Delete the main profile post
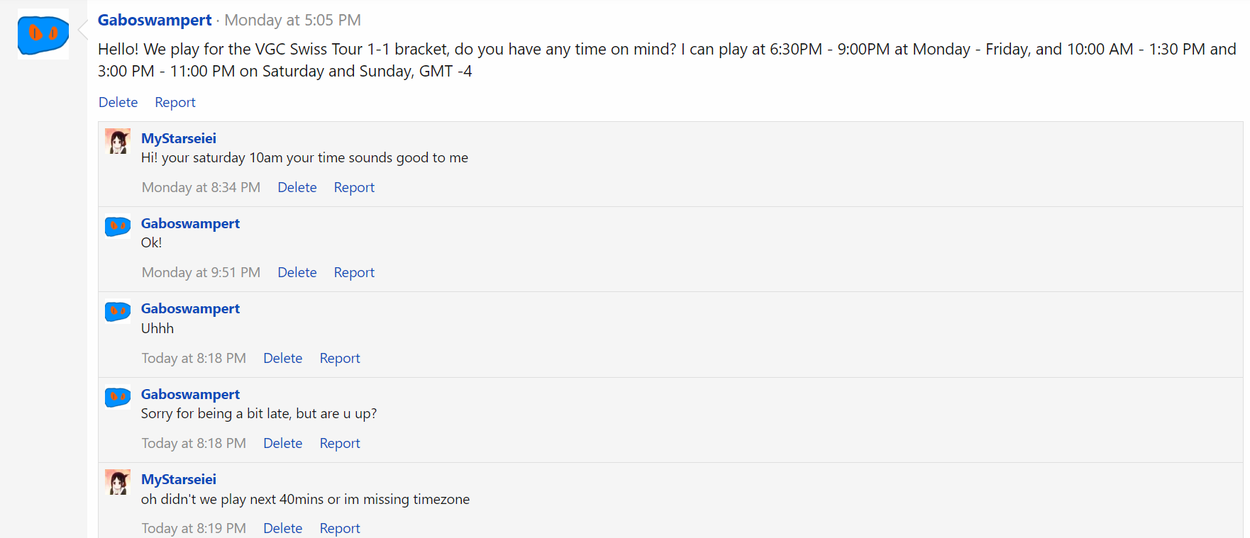Viewport: 1250px width, 538px height. point(118,102)
